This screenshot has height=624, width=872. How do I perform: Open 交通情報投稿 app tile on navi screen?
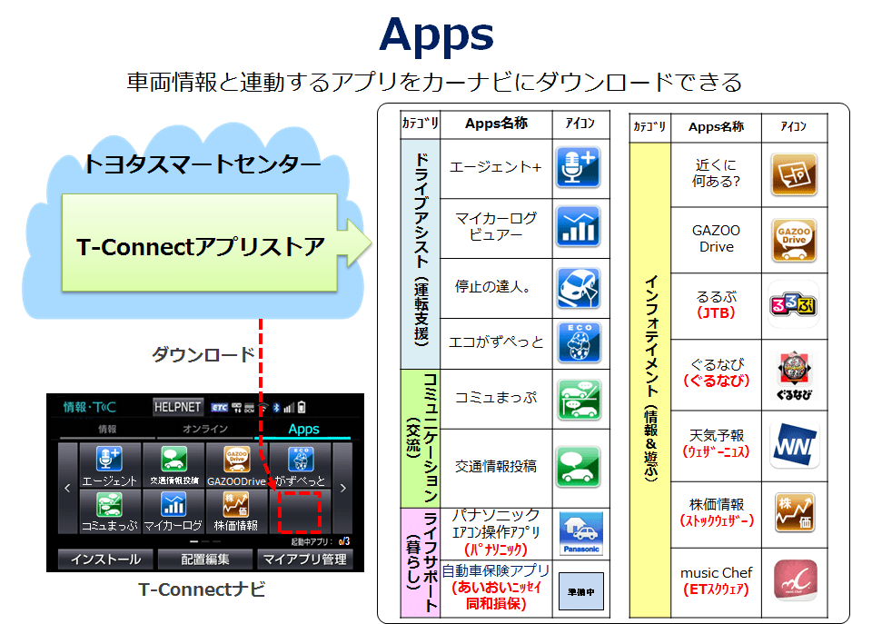tap(174, 465)
